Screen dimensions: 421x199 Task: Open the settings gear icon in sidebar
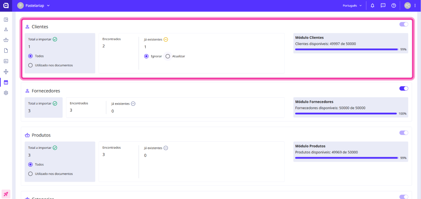tap(6, 93)
